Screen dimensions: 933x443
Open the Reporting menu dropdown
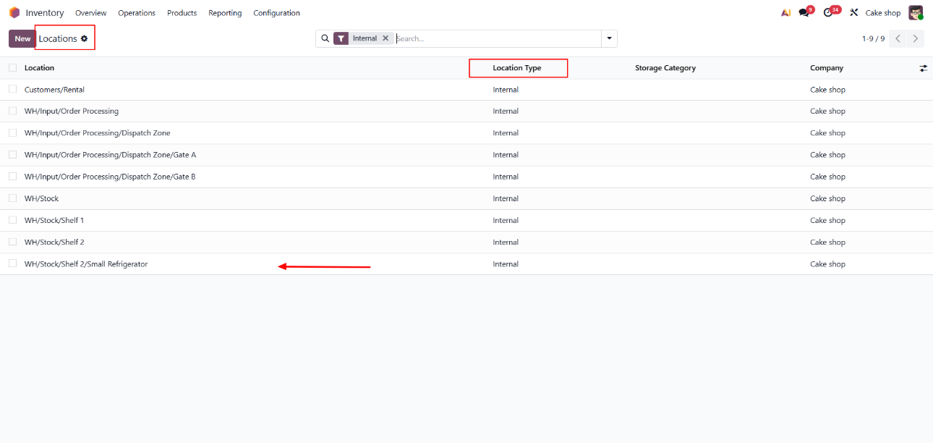tap(225, 13)
